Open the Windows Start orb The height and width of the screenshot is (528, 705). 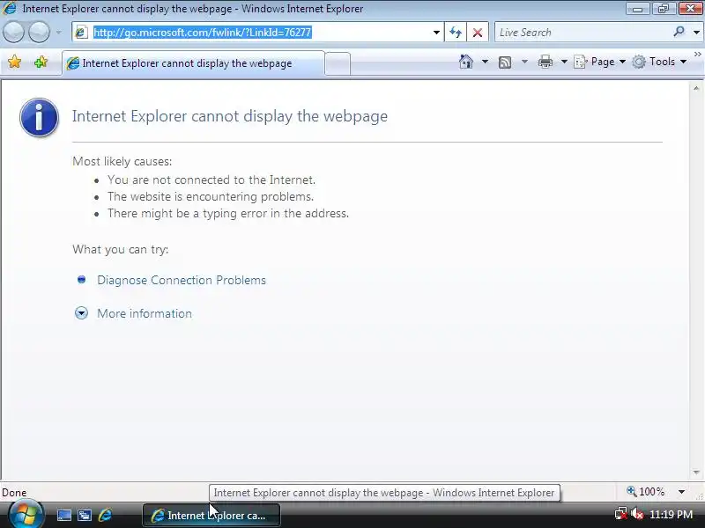pos(25,515)
